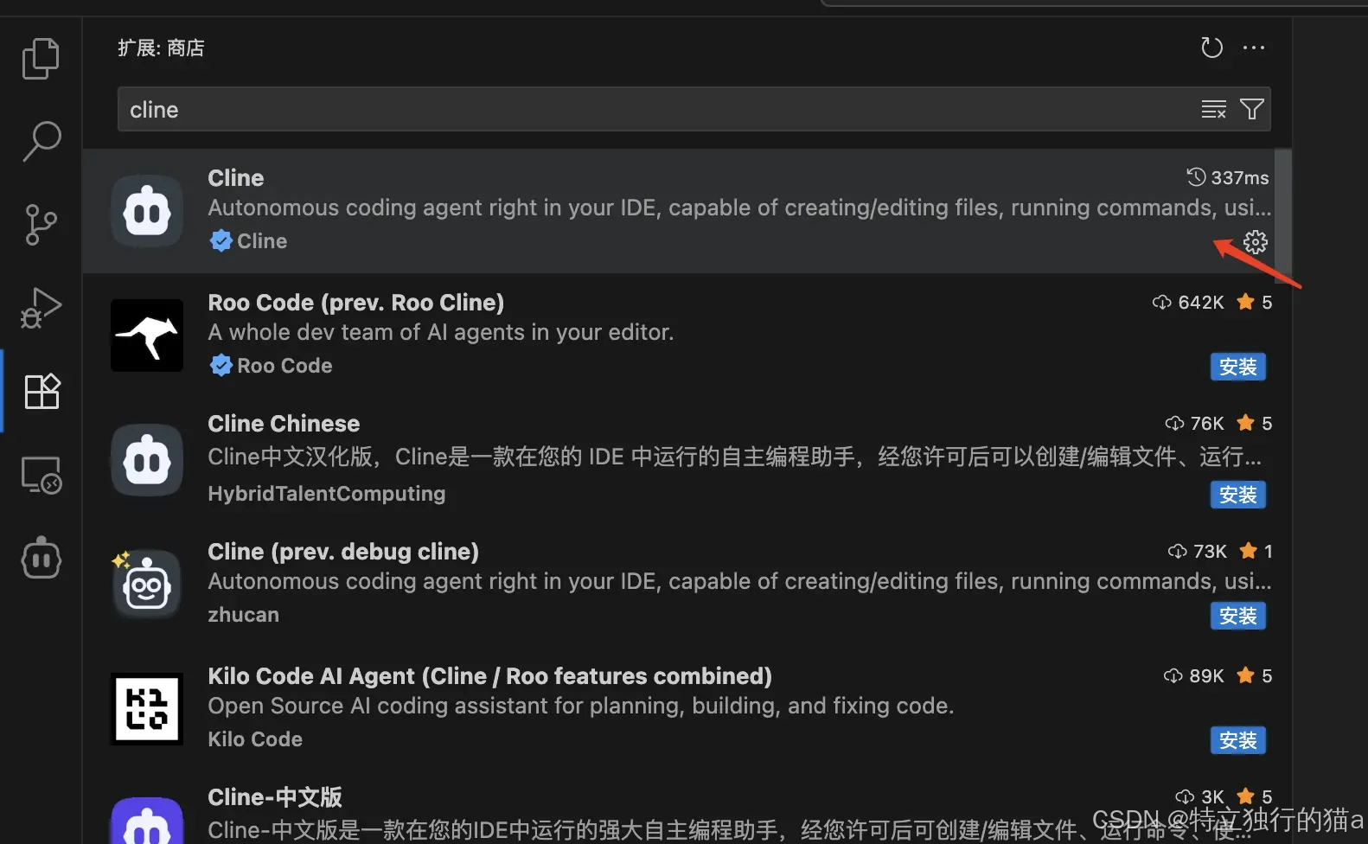The height and width of the screenshot is (844, 1368).
Task: Open the Cline extension logo thumbnail
Action: [x=147, y=211]
